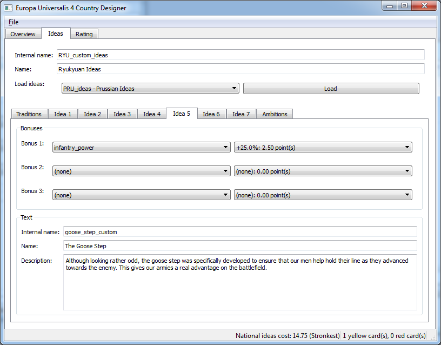This screenshot has height=345, width=441.
Task: Open the File menu
Action: tap(14, 22)
